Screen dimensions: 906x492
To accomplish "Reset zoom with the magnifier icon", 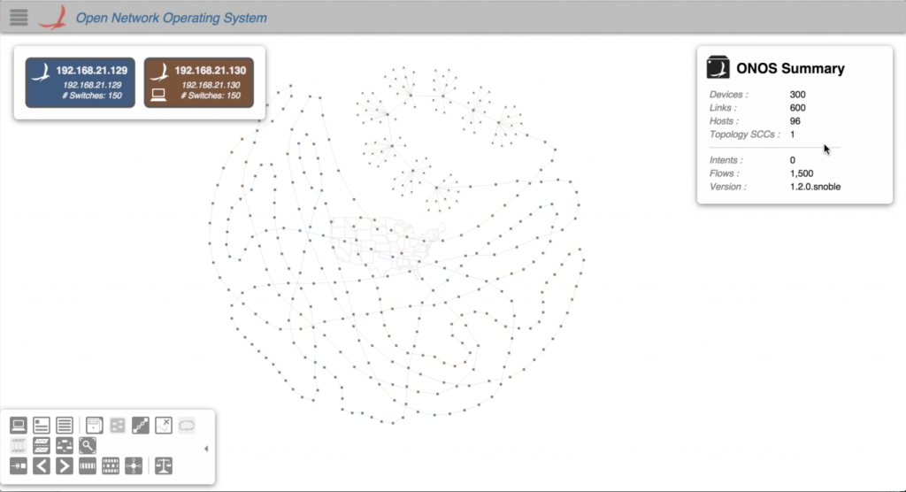I will pos(88,446).
